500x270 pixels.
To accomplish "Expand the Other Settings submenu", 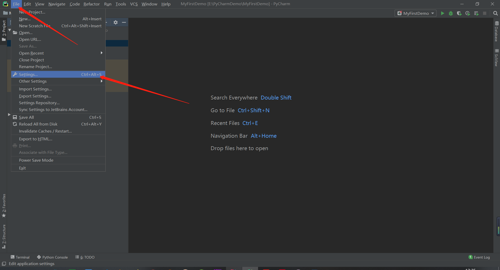I will point(58,81).
